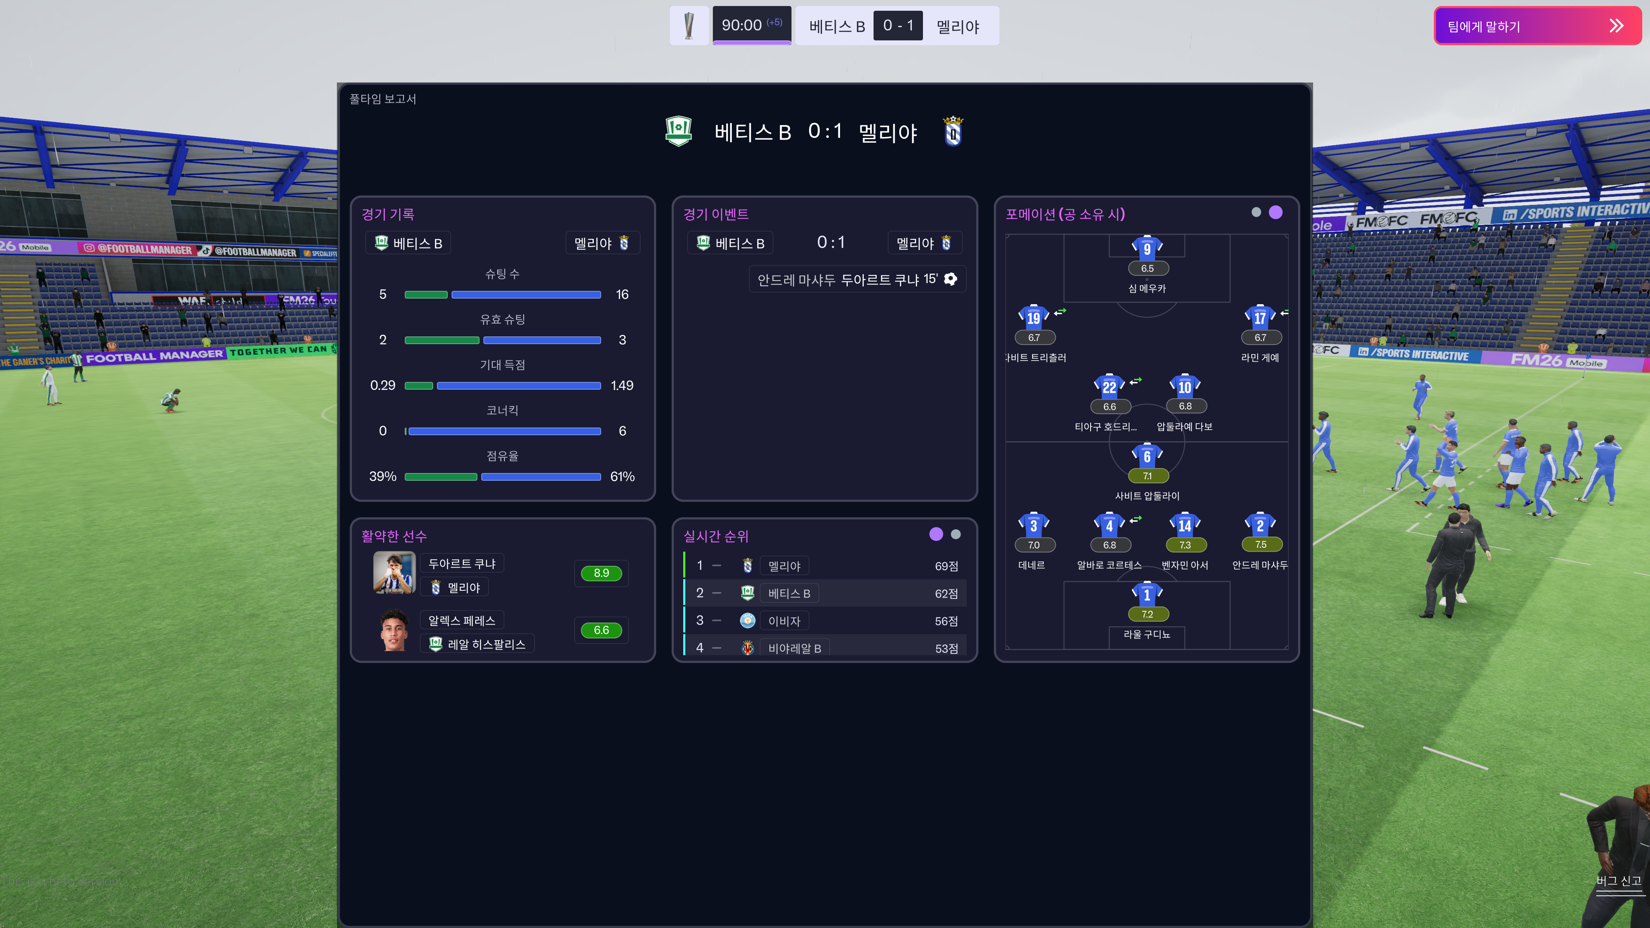Click the 베티스 B crest in header

point(678,131)
